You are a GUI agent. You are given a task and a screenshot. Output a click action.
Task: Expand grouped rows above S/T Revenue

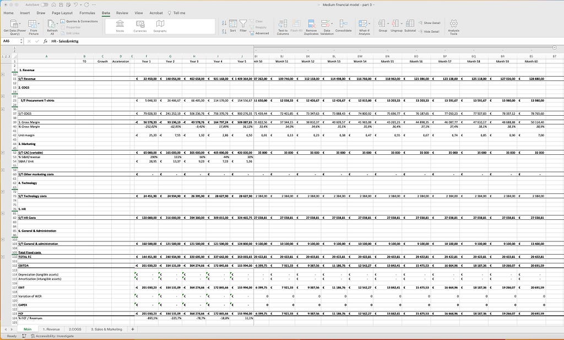tap(3, 74)
